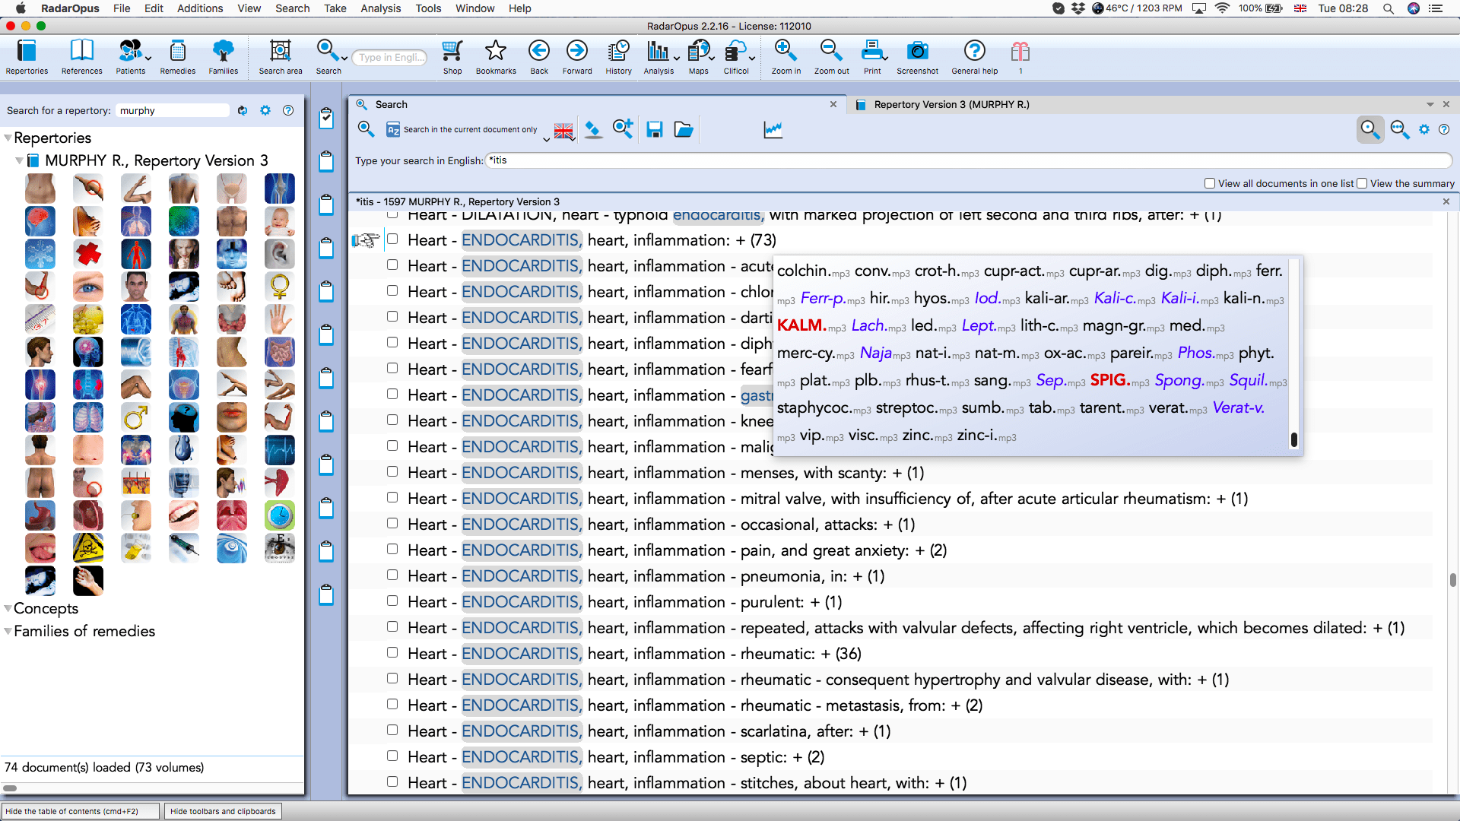1460x821 pixels.
Task: Click the remedy popup scrollbar thumb
Action: click(x=1293, y=439)
